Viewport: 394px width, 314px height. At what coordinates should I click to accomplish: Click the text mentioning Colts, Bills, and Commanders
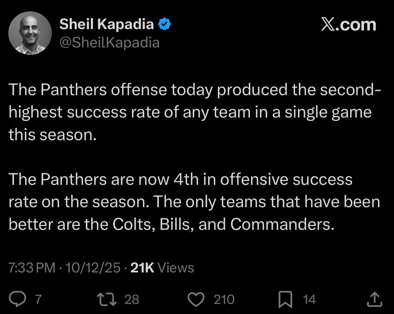171,224
